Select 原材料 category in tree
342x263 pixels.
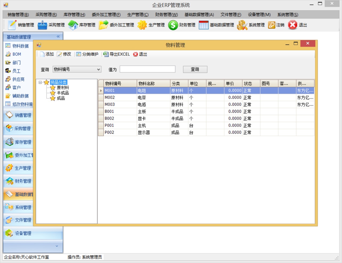pos(63,87)
